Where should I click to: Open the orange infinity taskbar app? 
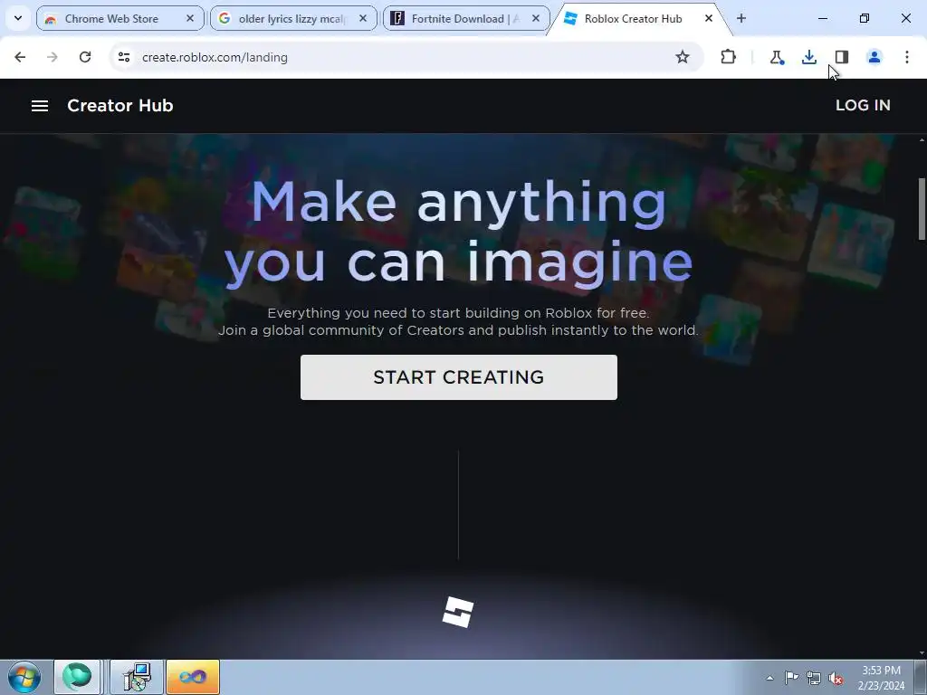193,677
